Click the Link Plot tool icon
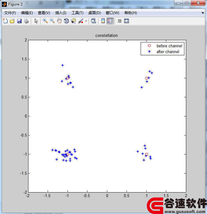The image size is (207, 214). pyautogui.click(x=94, y=21)
